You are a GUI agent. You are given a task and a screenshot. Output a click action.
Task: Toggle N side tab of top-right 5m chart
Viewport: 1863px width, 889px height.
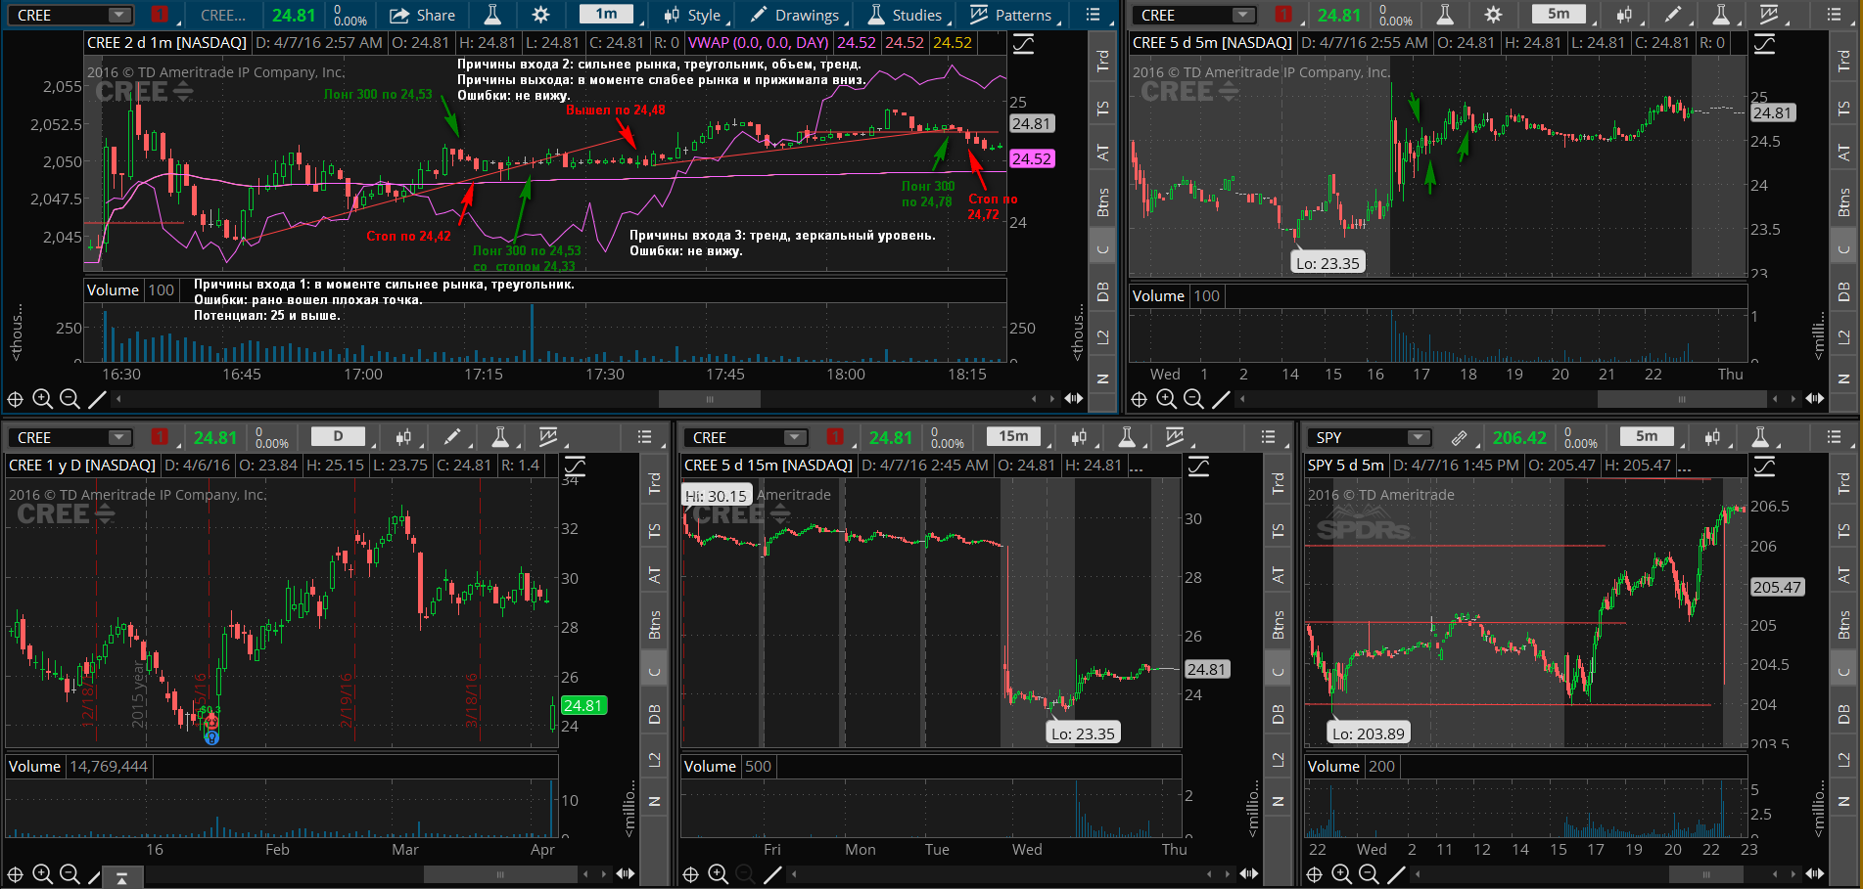1843,378
